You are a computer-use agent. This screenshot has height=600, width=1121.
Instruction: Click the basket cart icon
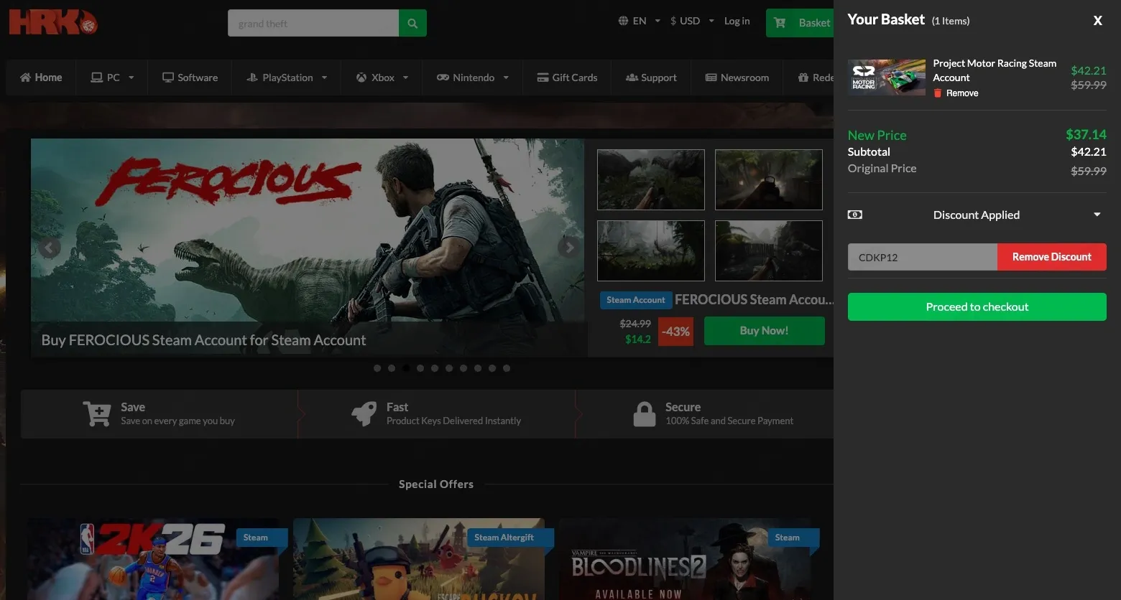(x=780, y=23)
